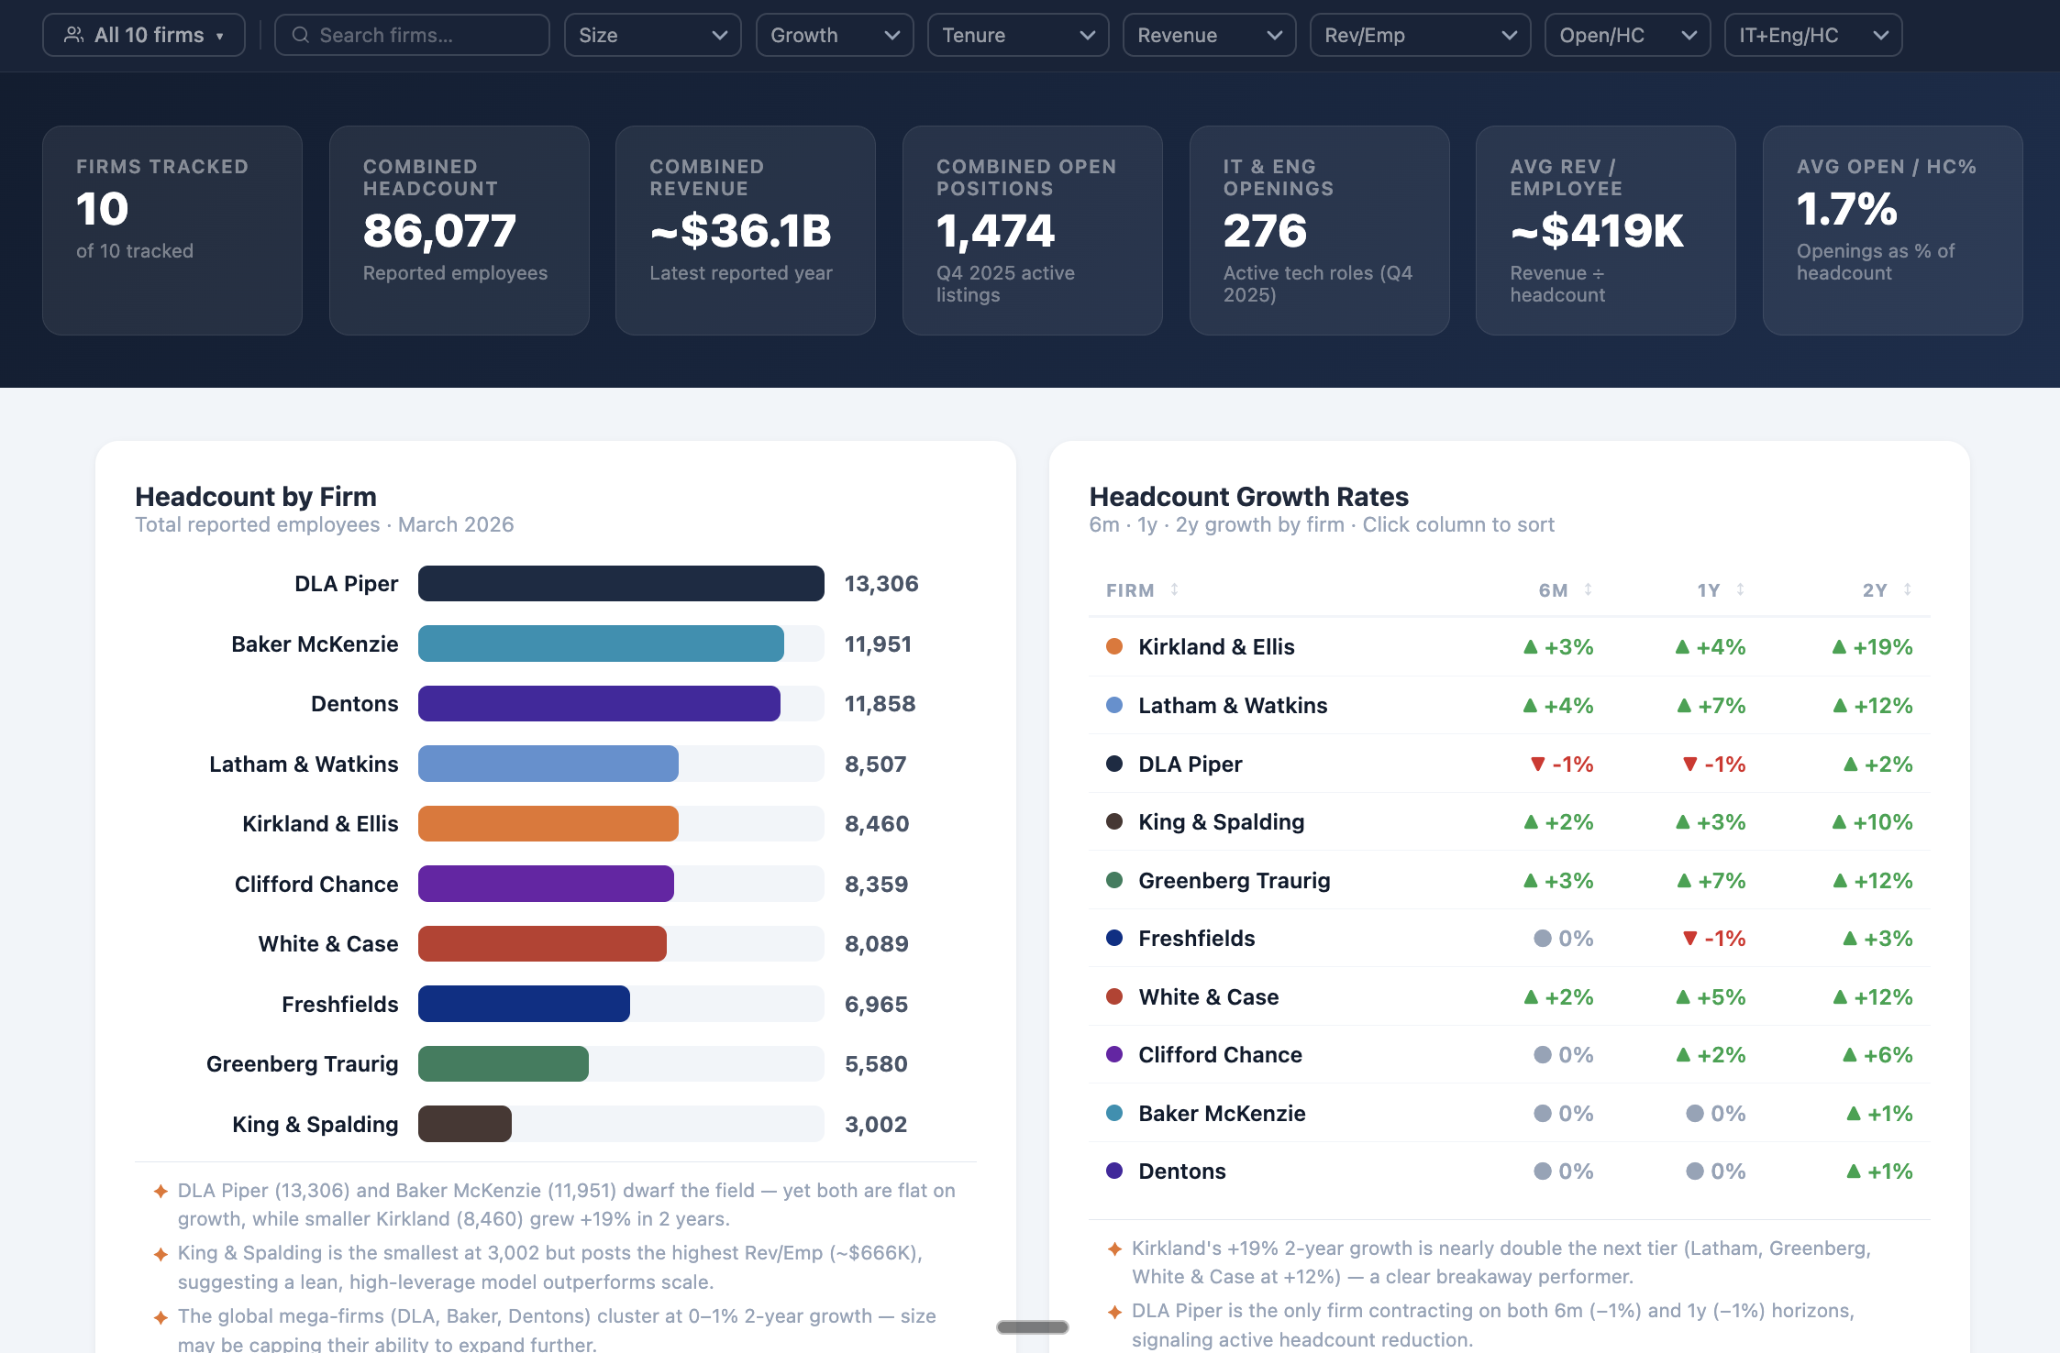Click the Headcount Growth Rates title
The width and height of the screenshot is (2060, 1353).
coord(1248,497)
